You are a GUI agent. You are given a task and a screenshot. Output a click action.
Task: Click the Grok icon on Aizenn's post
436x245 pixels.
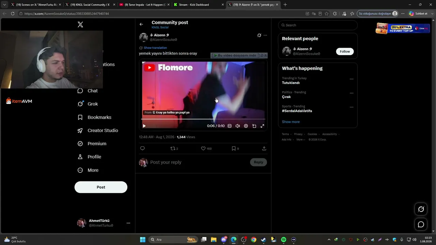tap(259, 35)
